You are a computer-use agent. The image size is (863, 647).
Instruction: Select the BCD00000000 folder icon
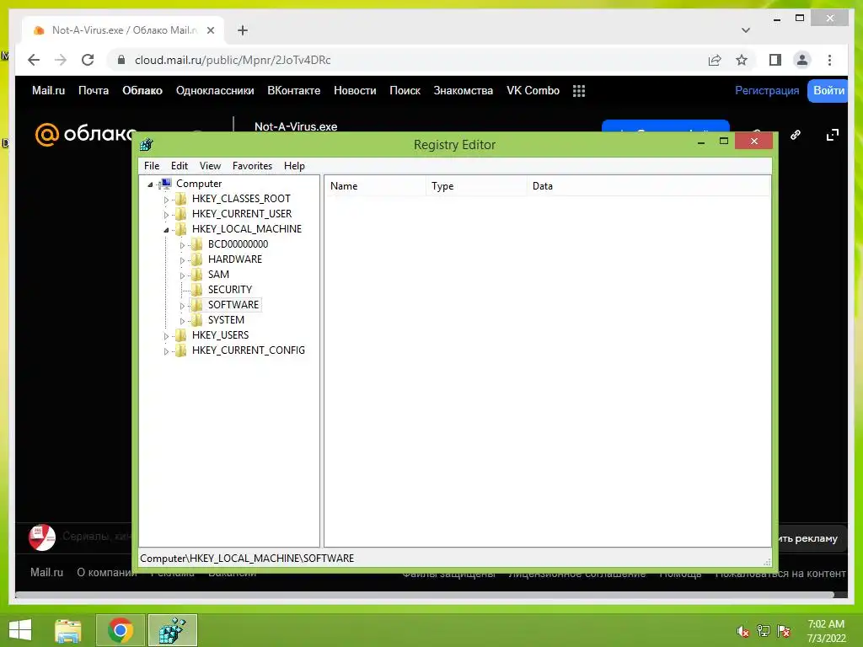(x=196, y=243)
